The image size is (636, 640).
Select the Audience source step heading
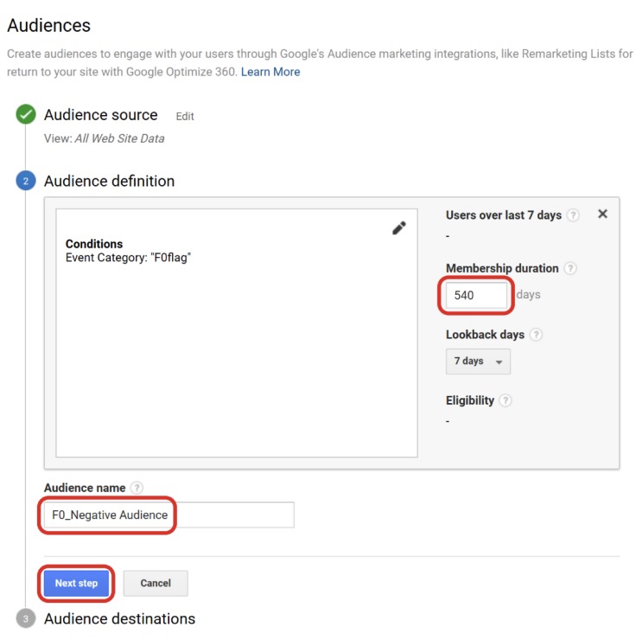point(100,115)
